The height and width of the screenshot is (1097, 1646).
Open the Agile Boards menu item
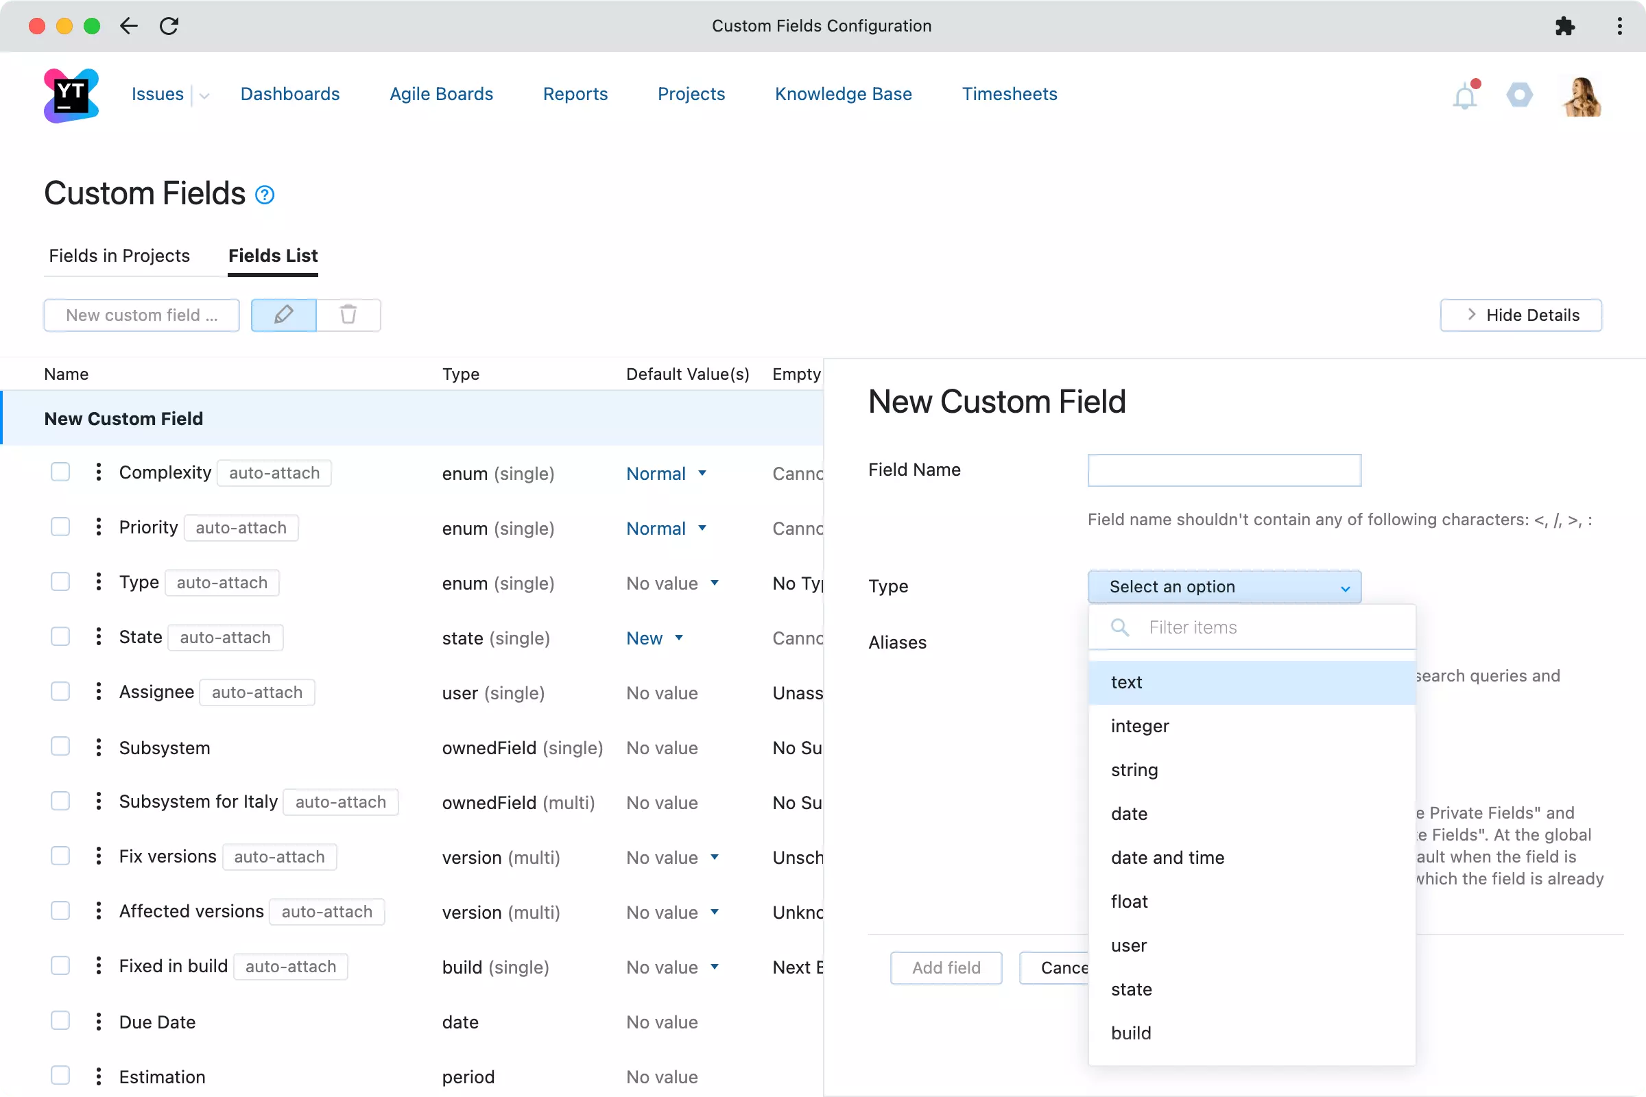tap(442, 95)
